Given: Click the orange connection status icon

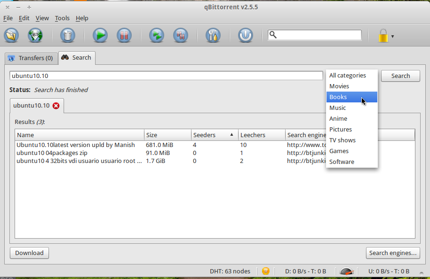Looking at the screenshot, I should tap(266, 271).
